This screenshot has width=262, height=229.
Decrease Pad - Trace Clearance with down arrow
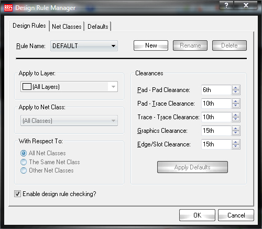pos(236,106)
